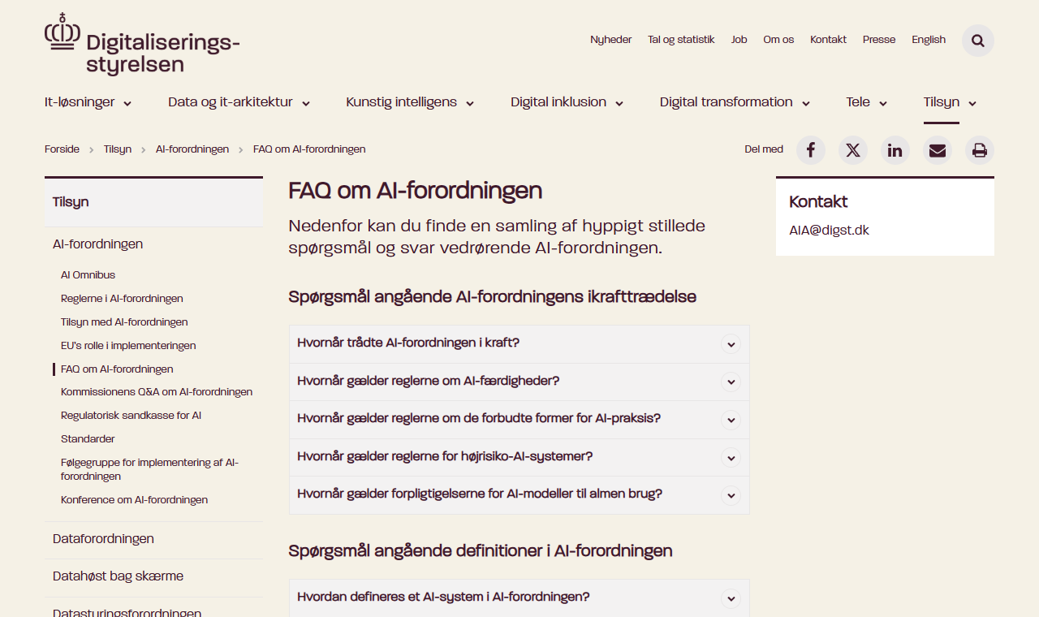
Task: Open Konference om AI-forordningen
Action: click(x=134, y=500)
